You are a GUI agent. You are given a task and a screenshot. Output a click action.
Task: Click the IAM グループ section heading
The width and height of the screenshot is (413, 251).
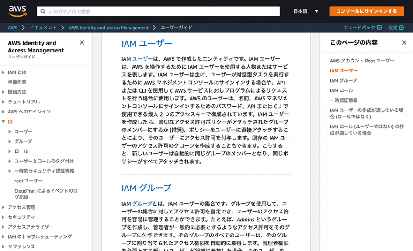[x=146, y=188]
